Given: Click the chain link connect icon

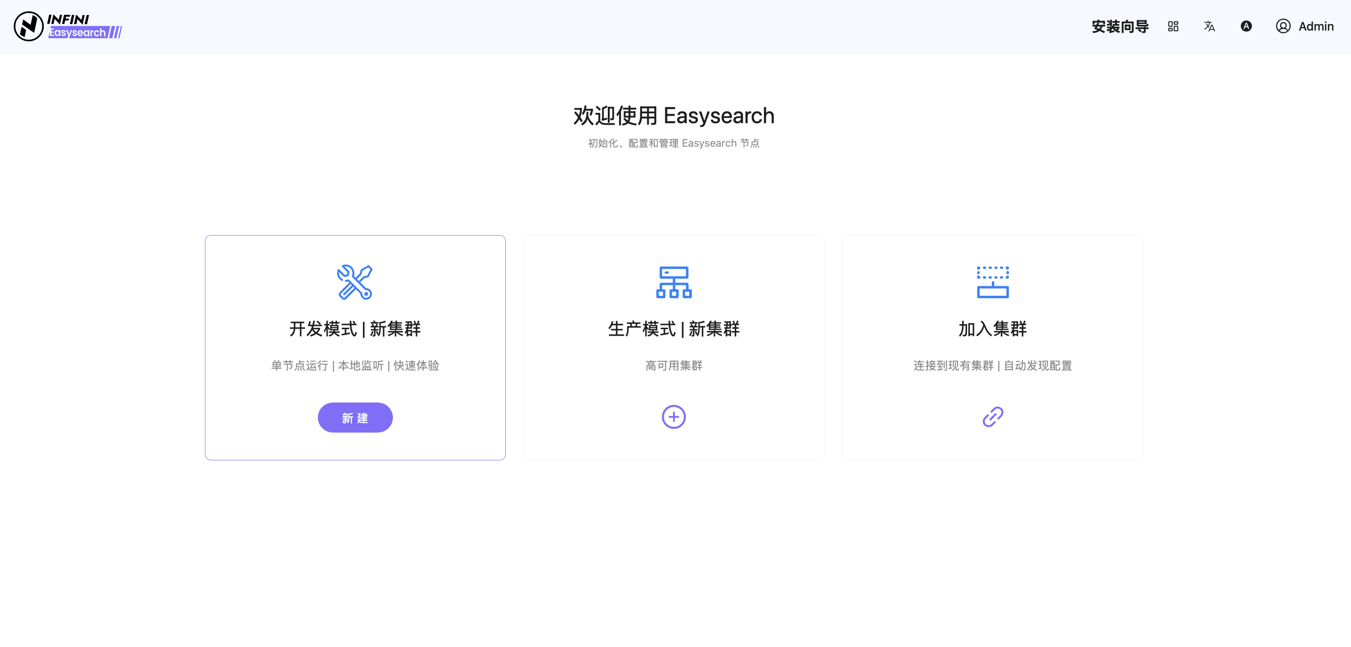Looking at the screenshot, I should (x=992, y=417).
